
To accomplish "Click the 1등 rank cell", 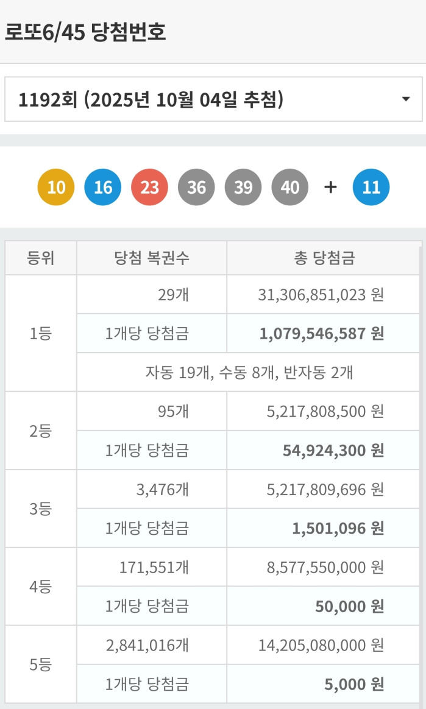I will coord(40,333).
